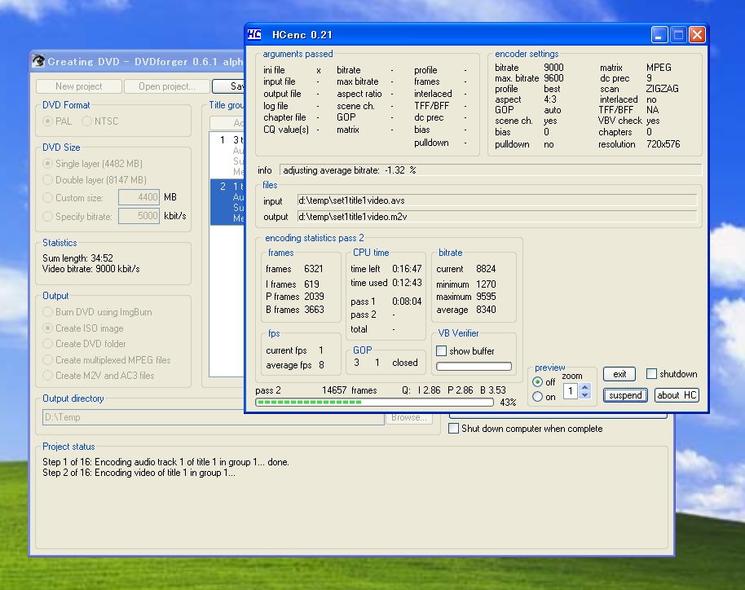This screenshot has height=590, width=745.
Task: Choose Create DVD folder output
Action: 47,343
